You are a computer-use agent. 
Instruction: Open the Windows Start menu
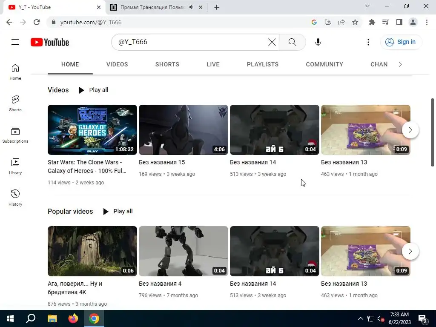(x=10, y=318)
